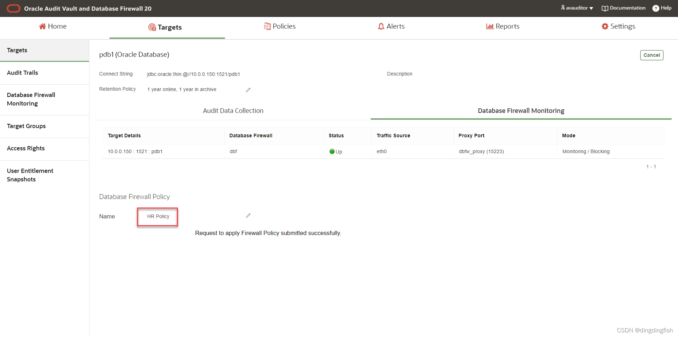678x337 pixels.
Task: Select Targets in the sidebar
Action: click(44, 50)
